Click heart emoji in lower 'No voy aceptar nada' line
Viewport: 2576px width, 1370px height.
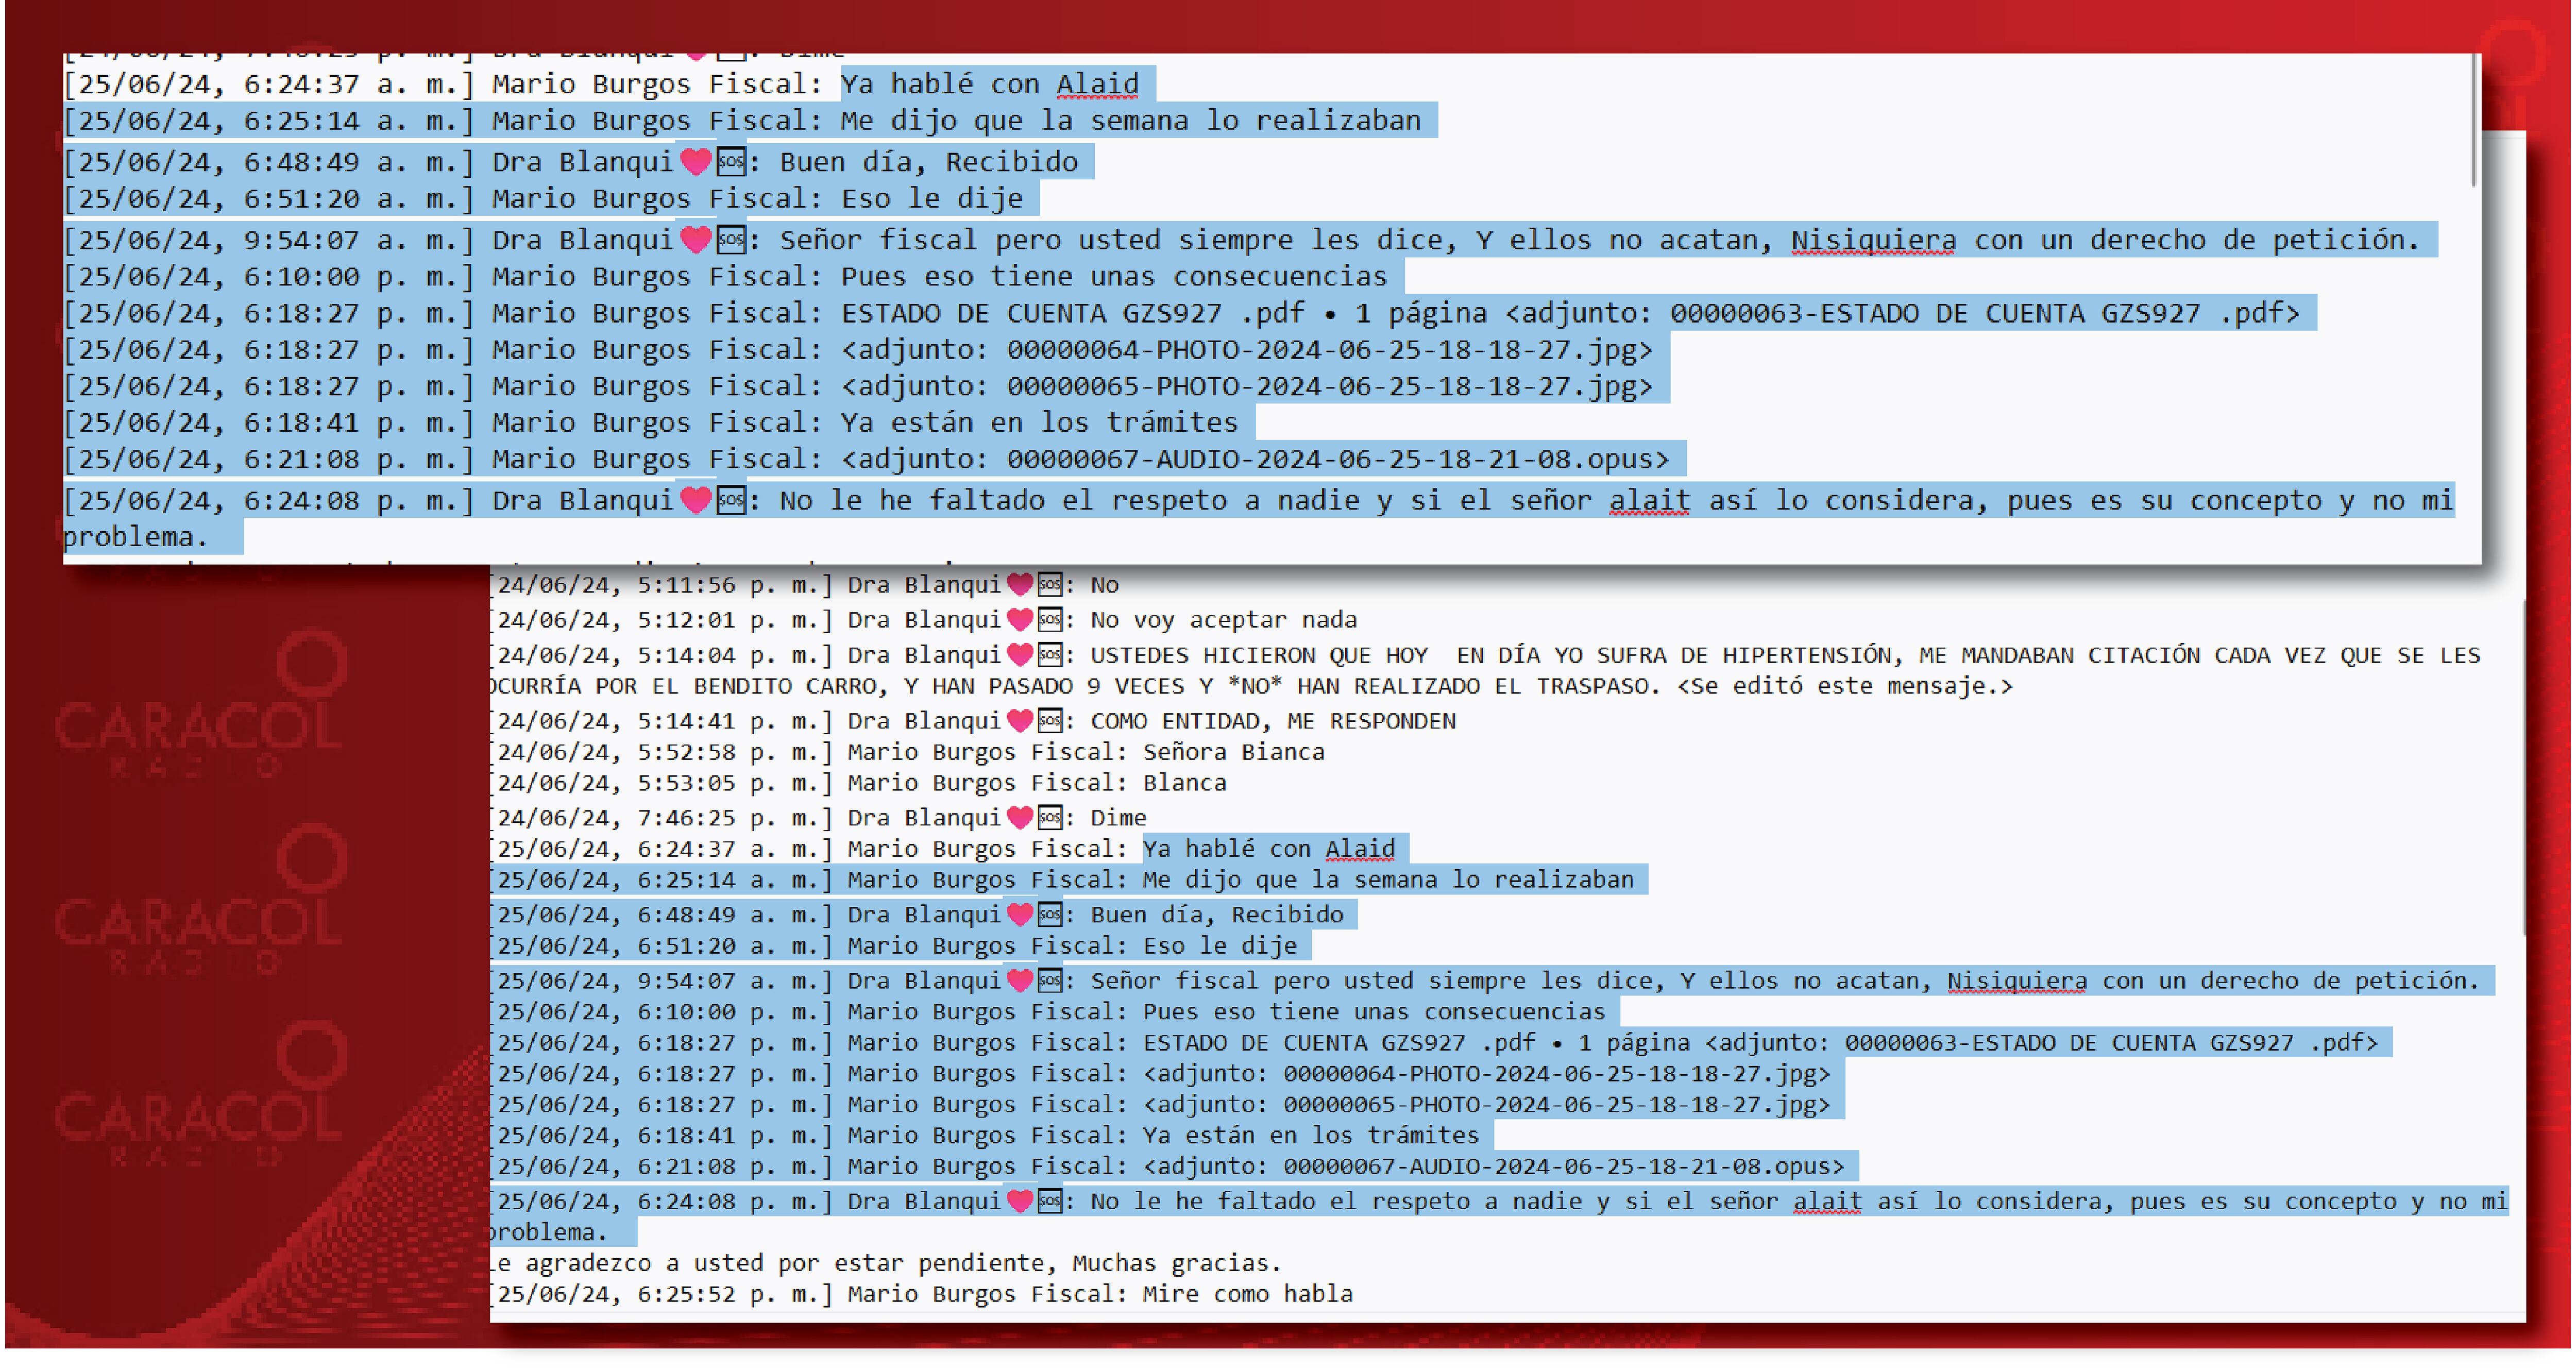point(1019,620)
